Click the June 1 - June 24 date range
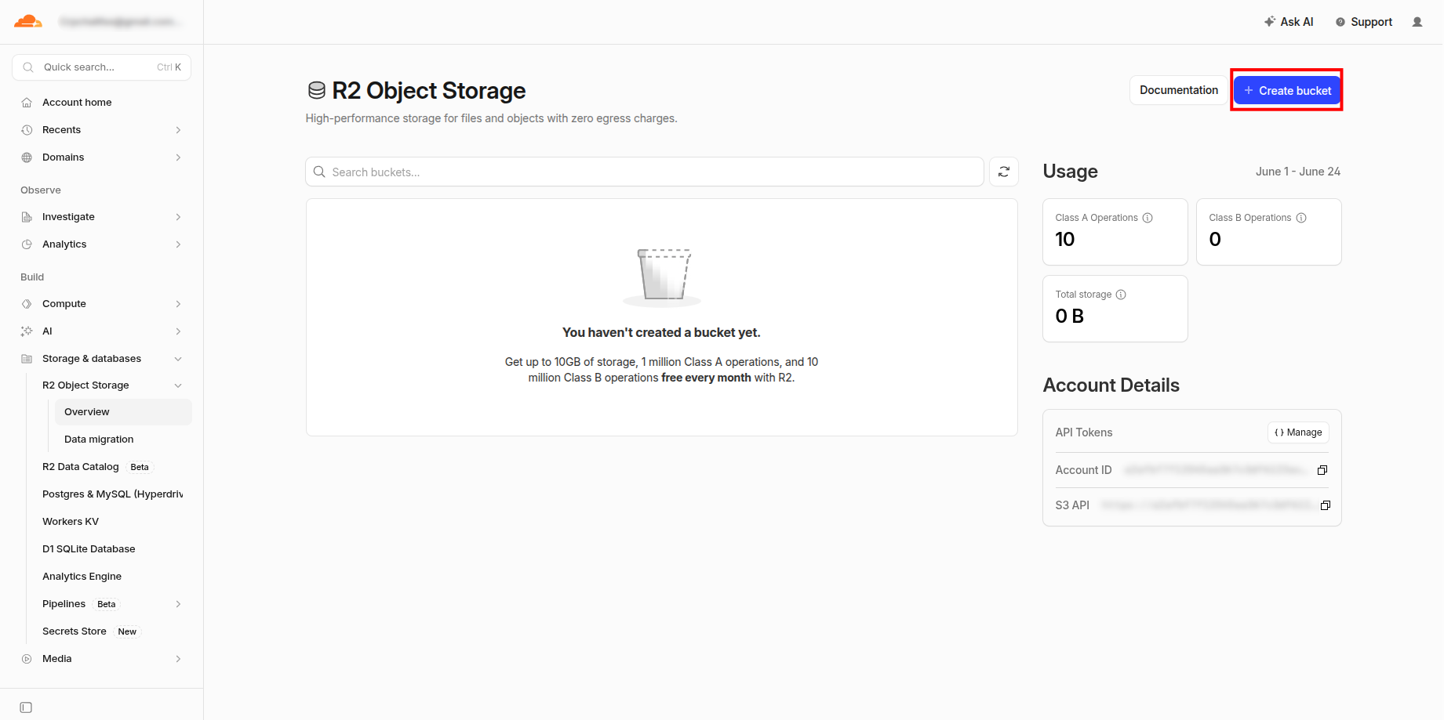This screenshot has height=720, width=1444. coord(1297,172)
